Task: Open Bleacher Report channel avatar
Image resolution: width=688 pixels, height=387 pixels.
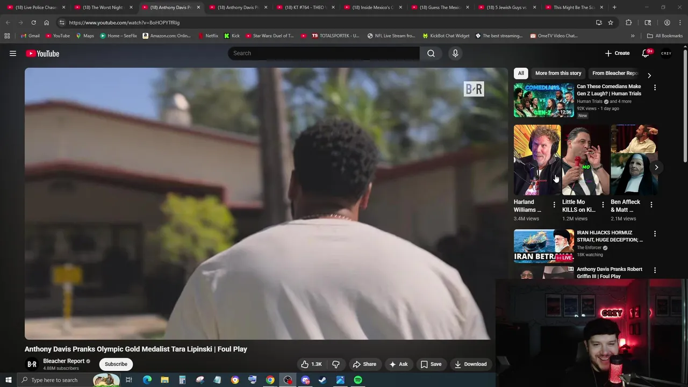Action: click(32, 364)
